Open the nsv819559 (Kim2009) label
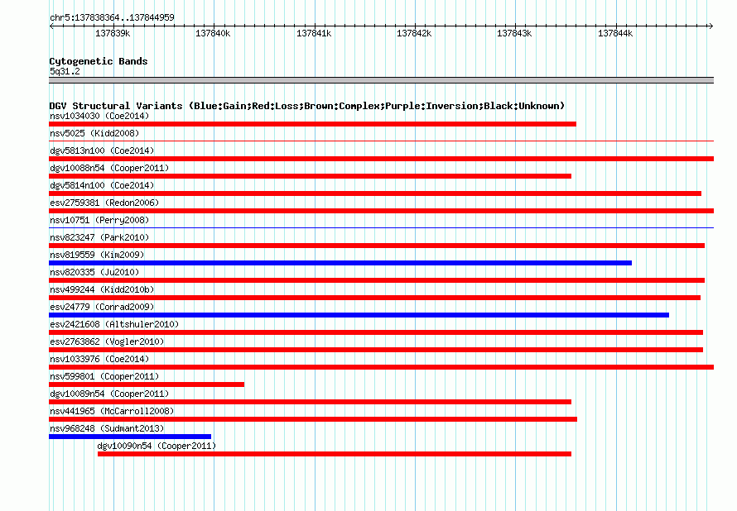 [97, 255]
